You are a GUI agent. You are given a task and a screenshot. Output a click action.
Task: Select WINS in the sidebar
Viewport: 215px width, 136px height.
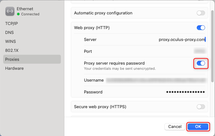click(x=10, y=41)
